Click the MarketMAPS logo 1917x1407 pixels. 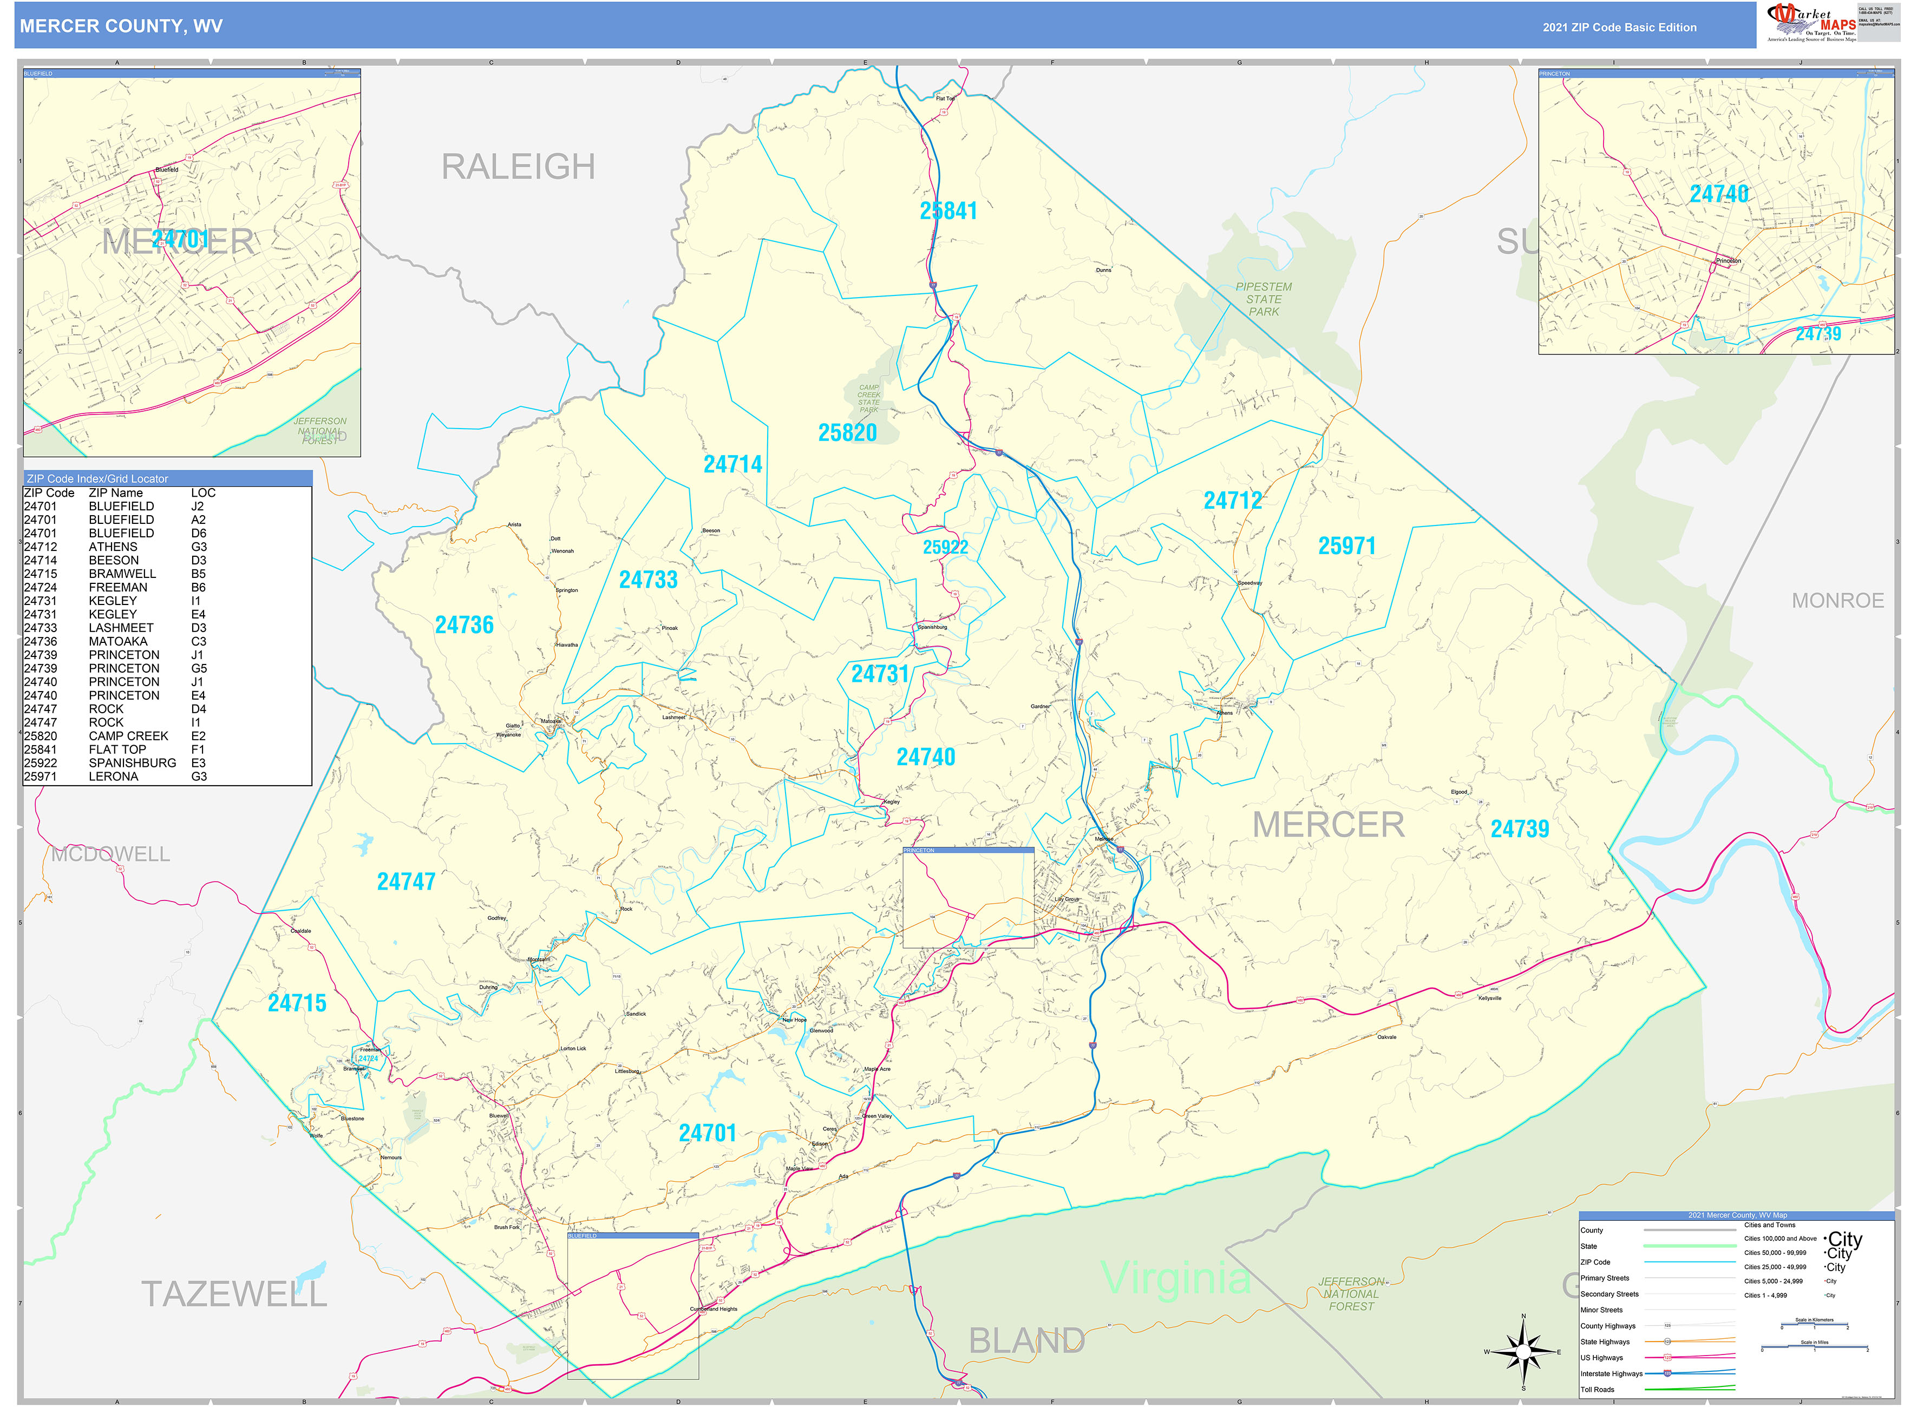coord(1806,21)
